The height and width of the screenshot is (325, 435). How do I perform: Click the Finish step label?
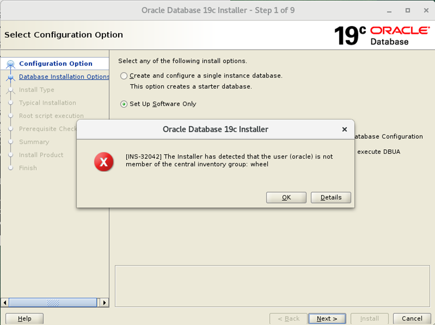(28, 168)
